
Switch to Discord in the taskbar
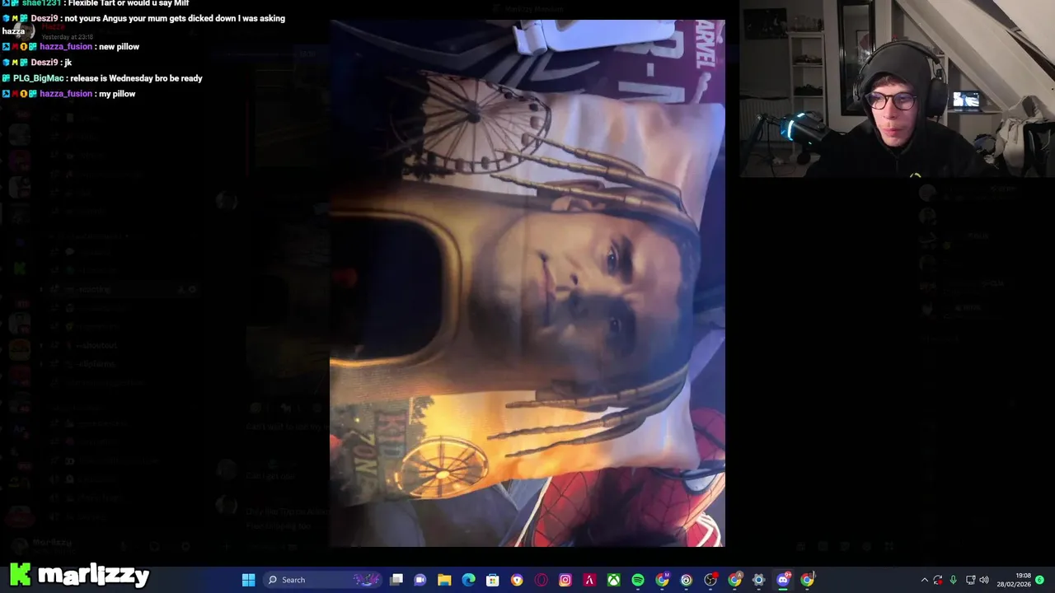[783, 580]
